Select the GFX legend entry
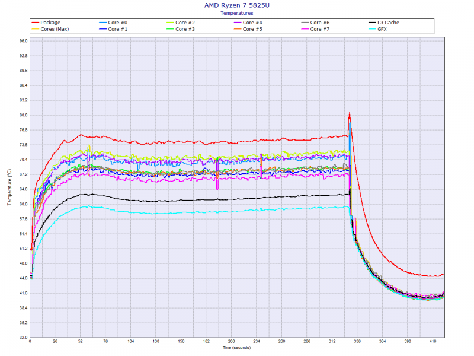Image resolution: width=474 pixels, height=356 pixels. (x=383, y=29)
